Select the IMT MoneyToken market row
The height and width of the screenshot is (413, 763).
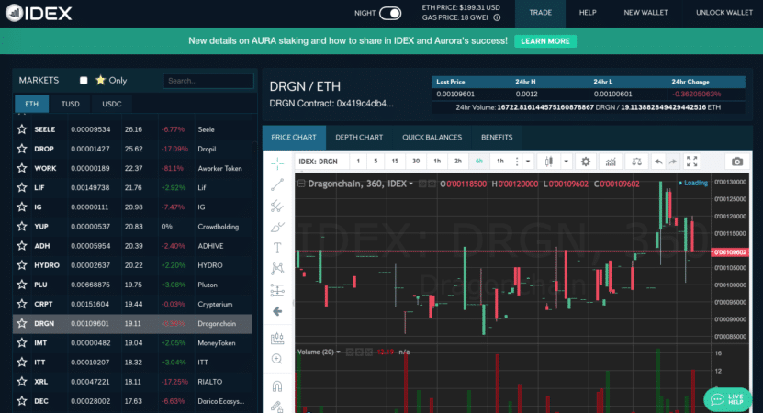click(132, 343)
